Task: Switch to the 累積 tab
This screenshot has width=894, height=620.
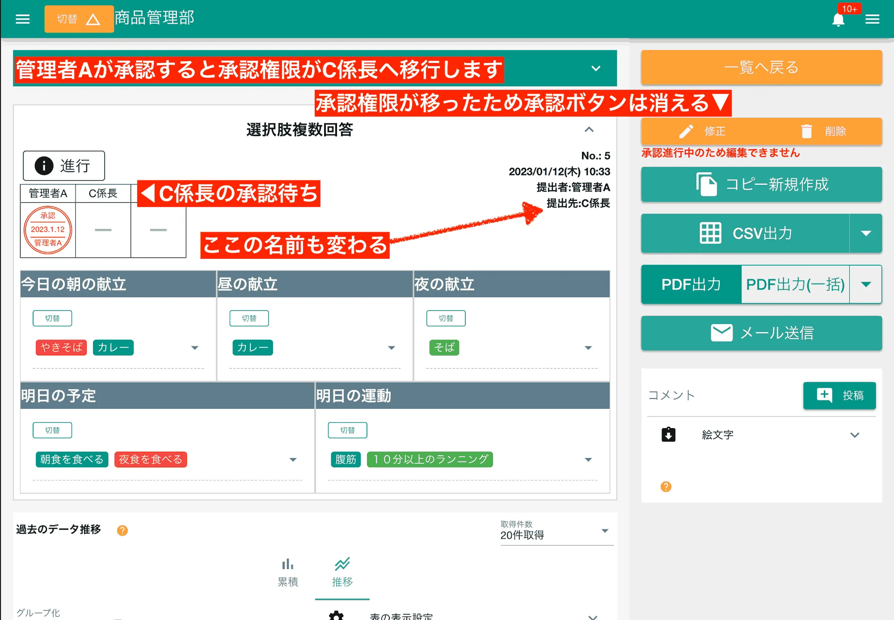Action: 288,573
